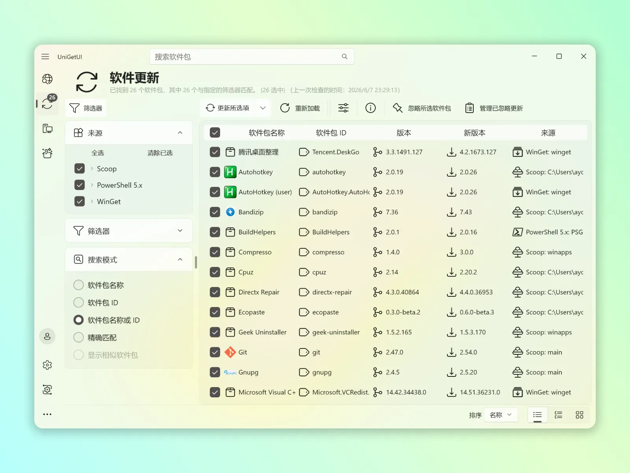Click the large refresh icon beside 软件更新
The height and width of the screenshot is (473, 630).
[x=87, y=82]
